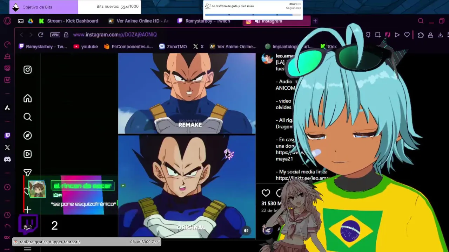This screenshot has height=252, width=449.
Task: Open the downloads icon
Action: point(440,35)
